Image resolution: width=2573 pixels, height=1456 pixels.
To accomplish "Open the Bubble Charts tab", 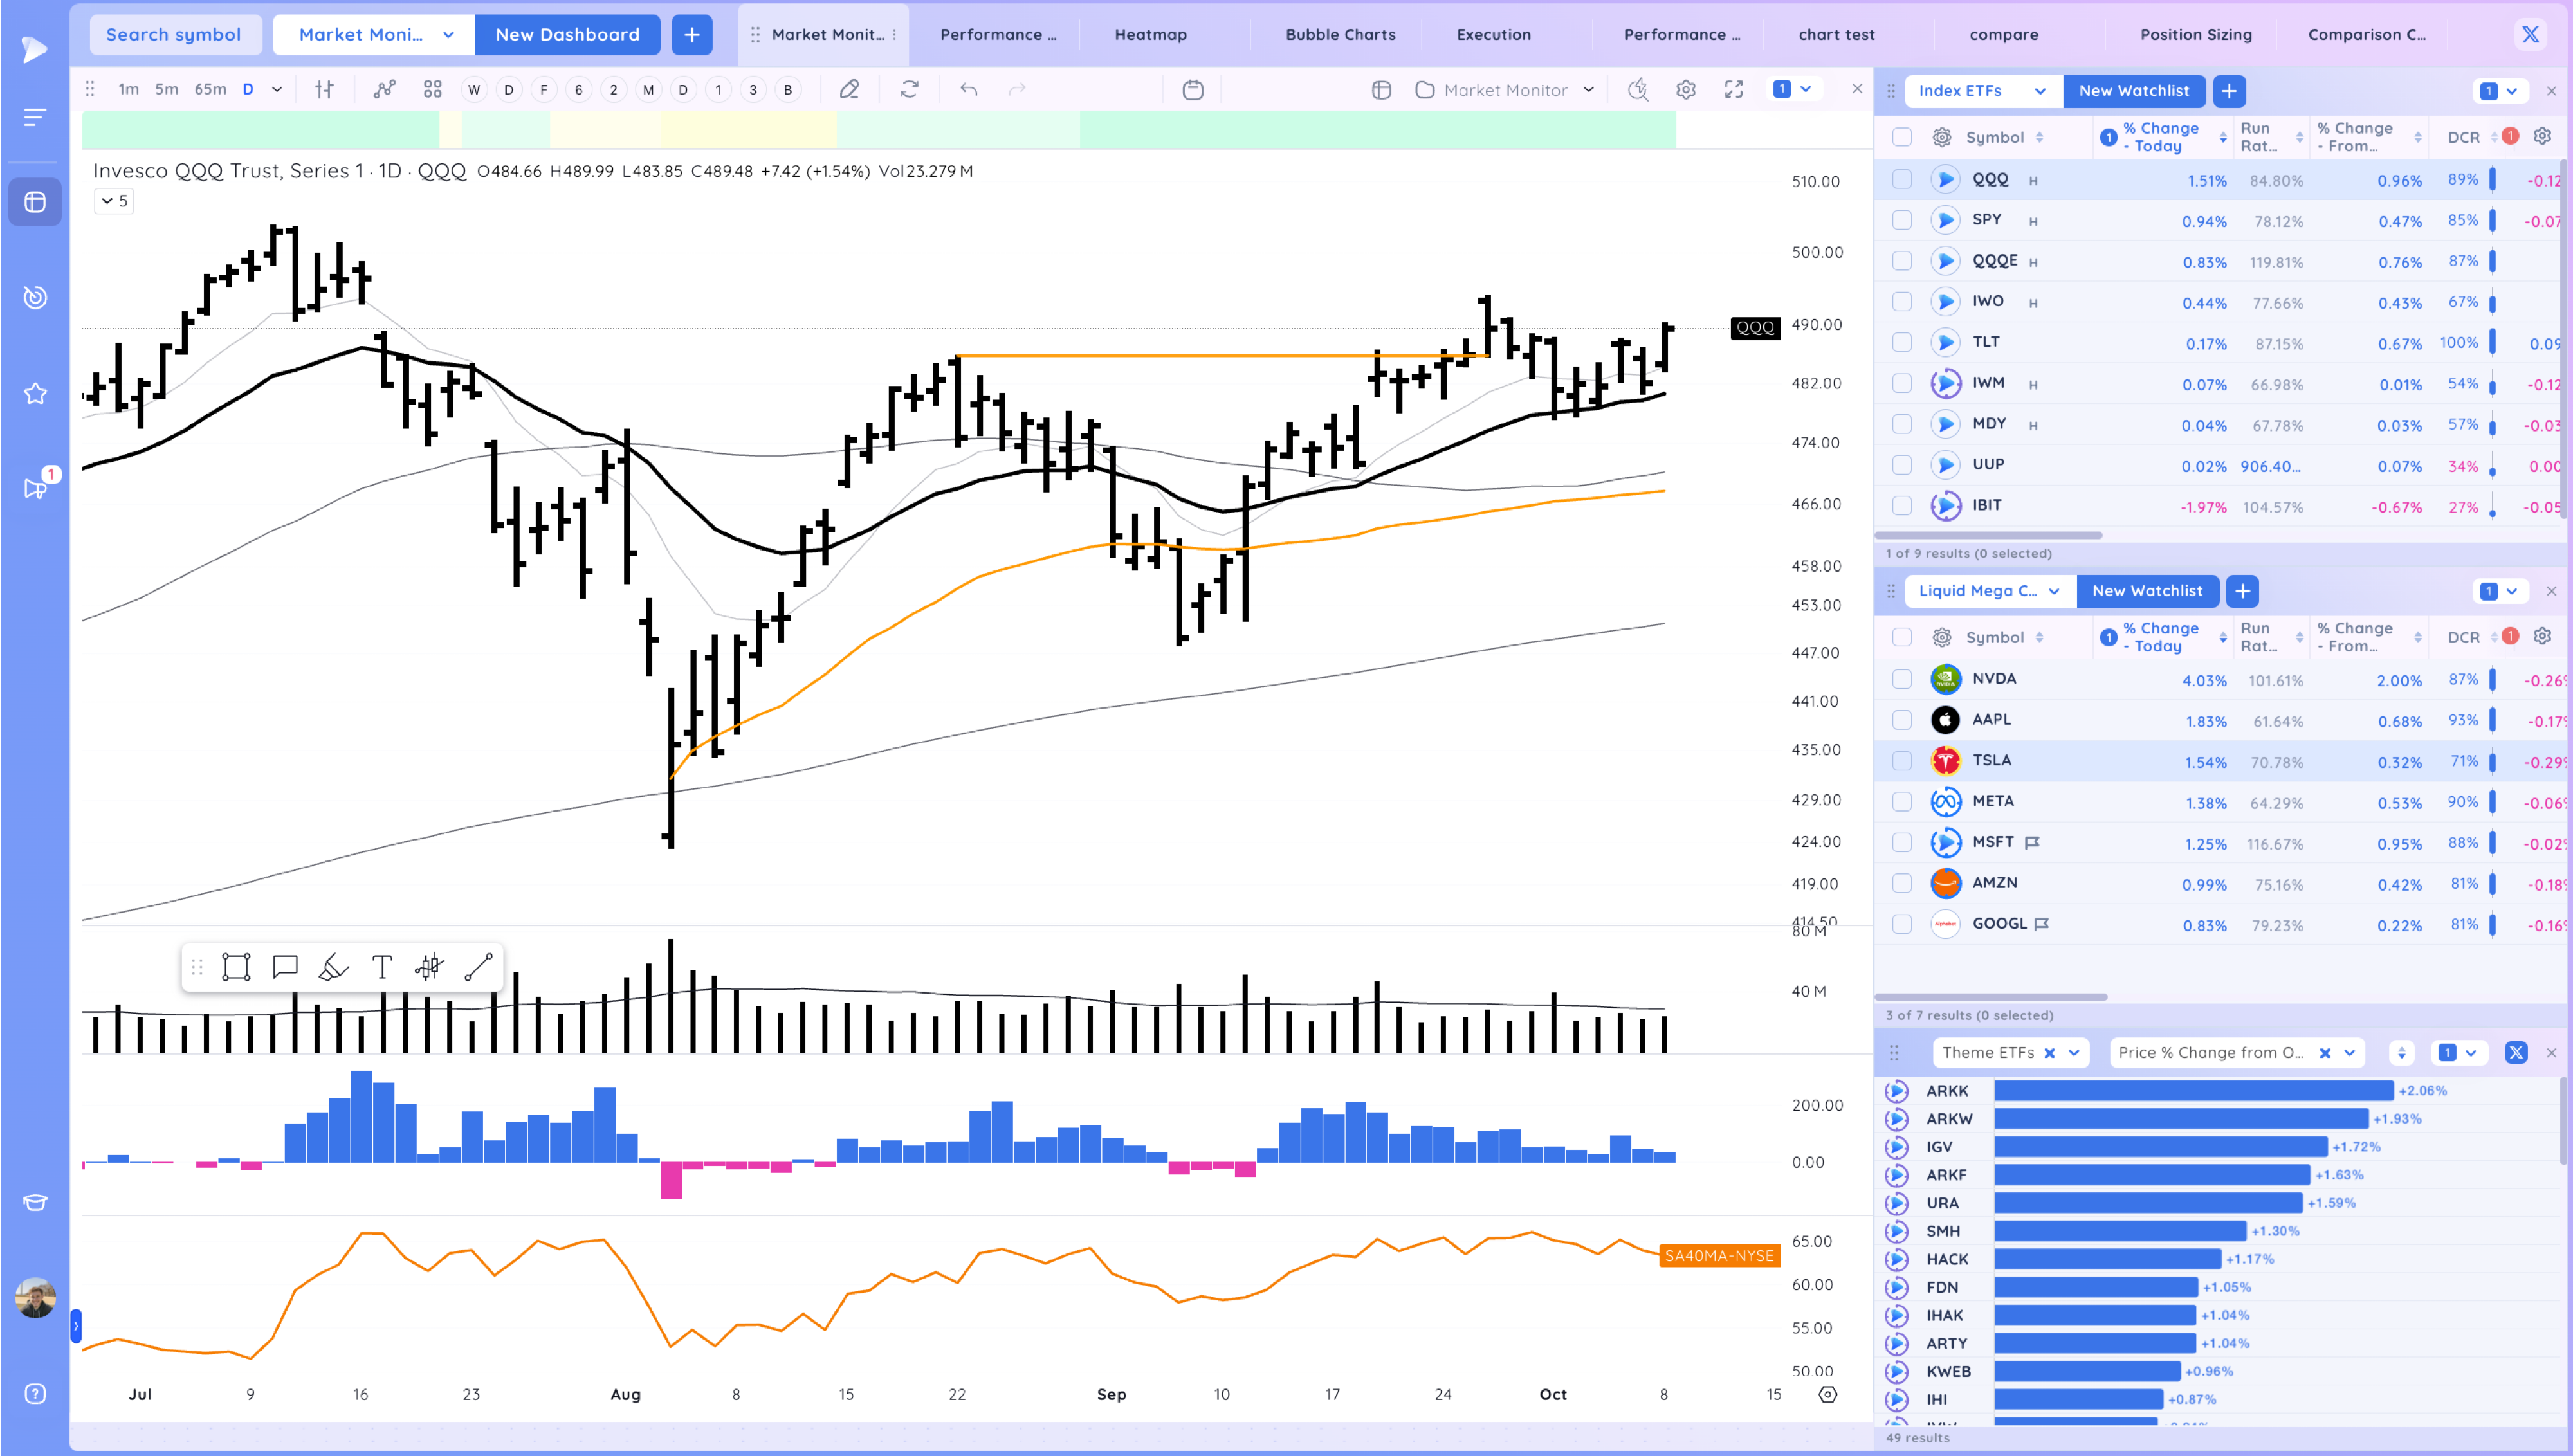I will (x=1340, y=35).
